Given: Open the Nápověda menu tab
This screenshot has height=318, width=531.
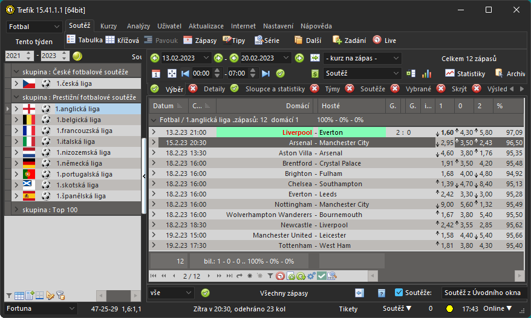Looking at the screenshot, I should (x=316, y=26).
